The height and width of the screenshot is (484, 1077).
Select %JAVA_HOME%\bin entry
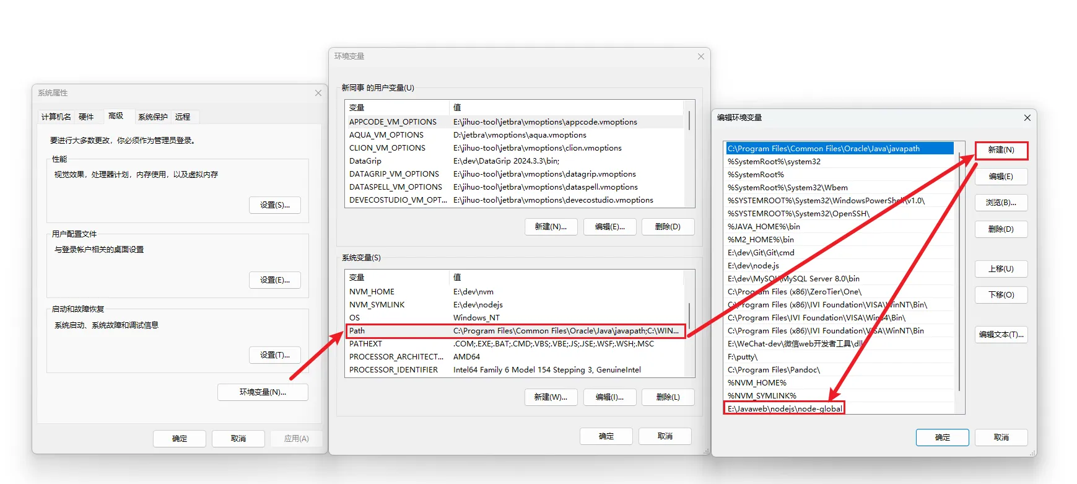click(840, 227)
